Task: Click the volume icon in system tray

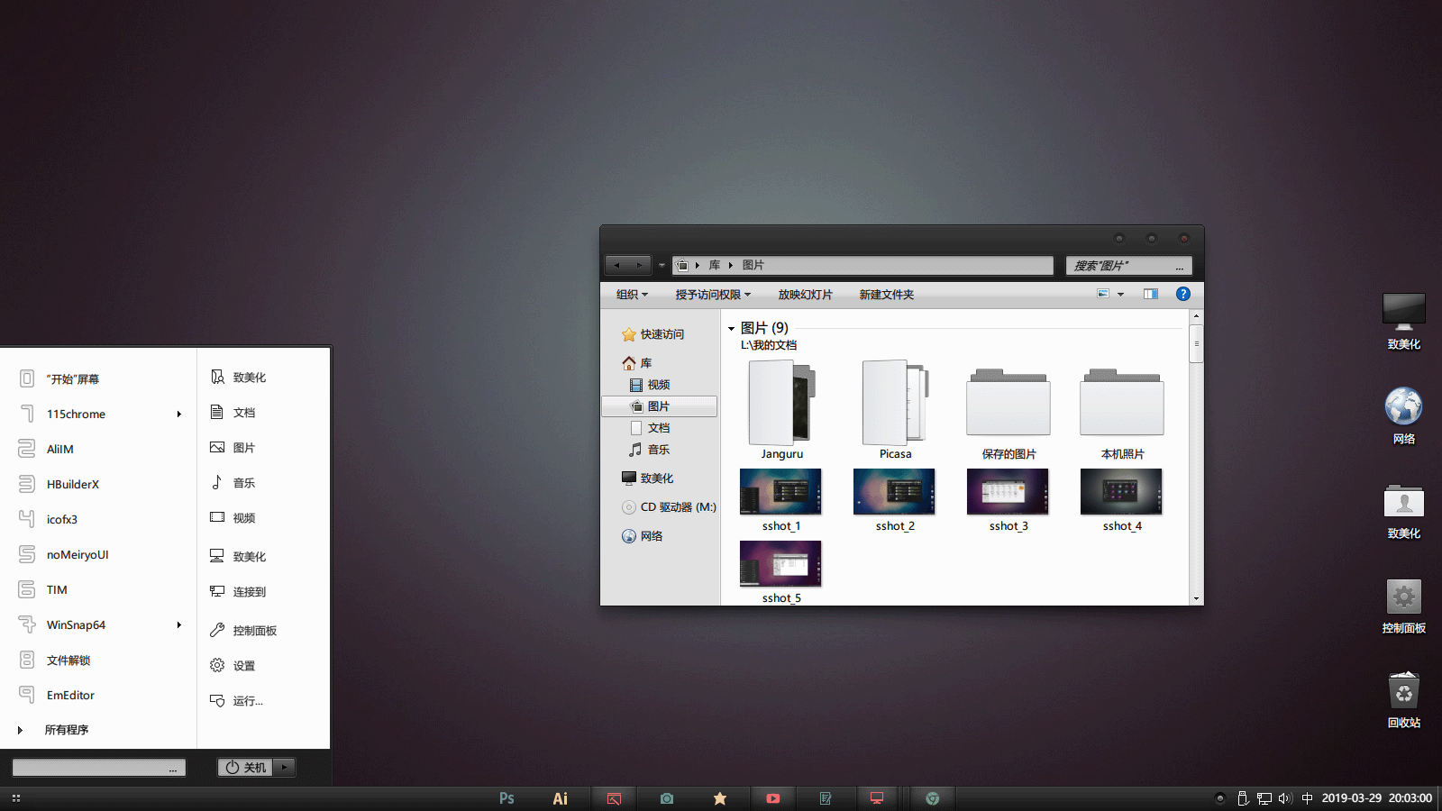Action: pyautogui.click(x=1284, y=798)
